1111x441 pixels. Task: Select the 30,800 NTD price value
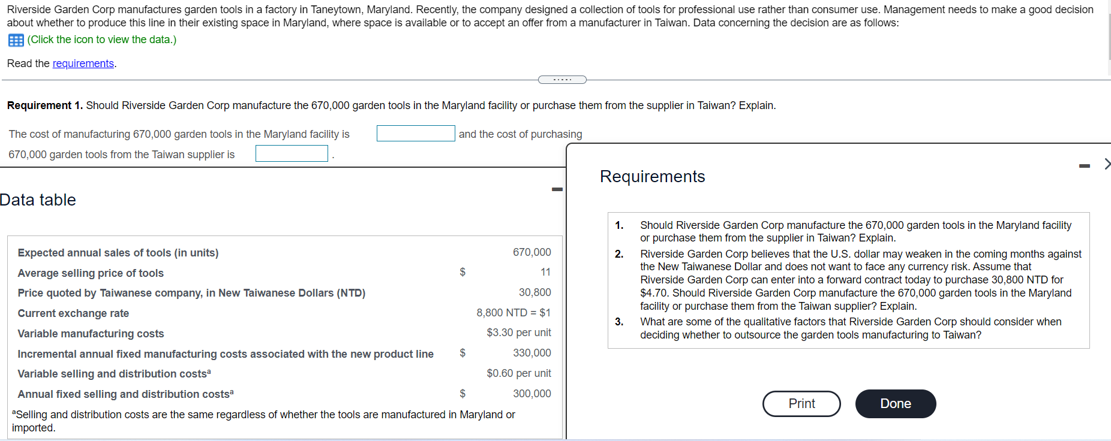[x=535, y=292]
